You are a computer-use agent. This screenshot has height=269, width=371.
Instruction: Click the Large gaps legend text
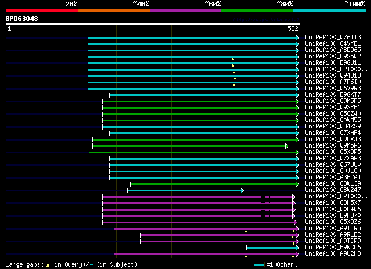click(71, 264)
